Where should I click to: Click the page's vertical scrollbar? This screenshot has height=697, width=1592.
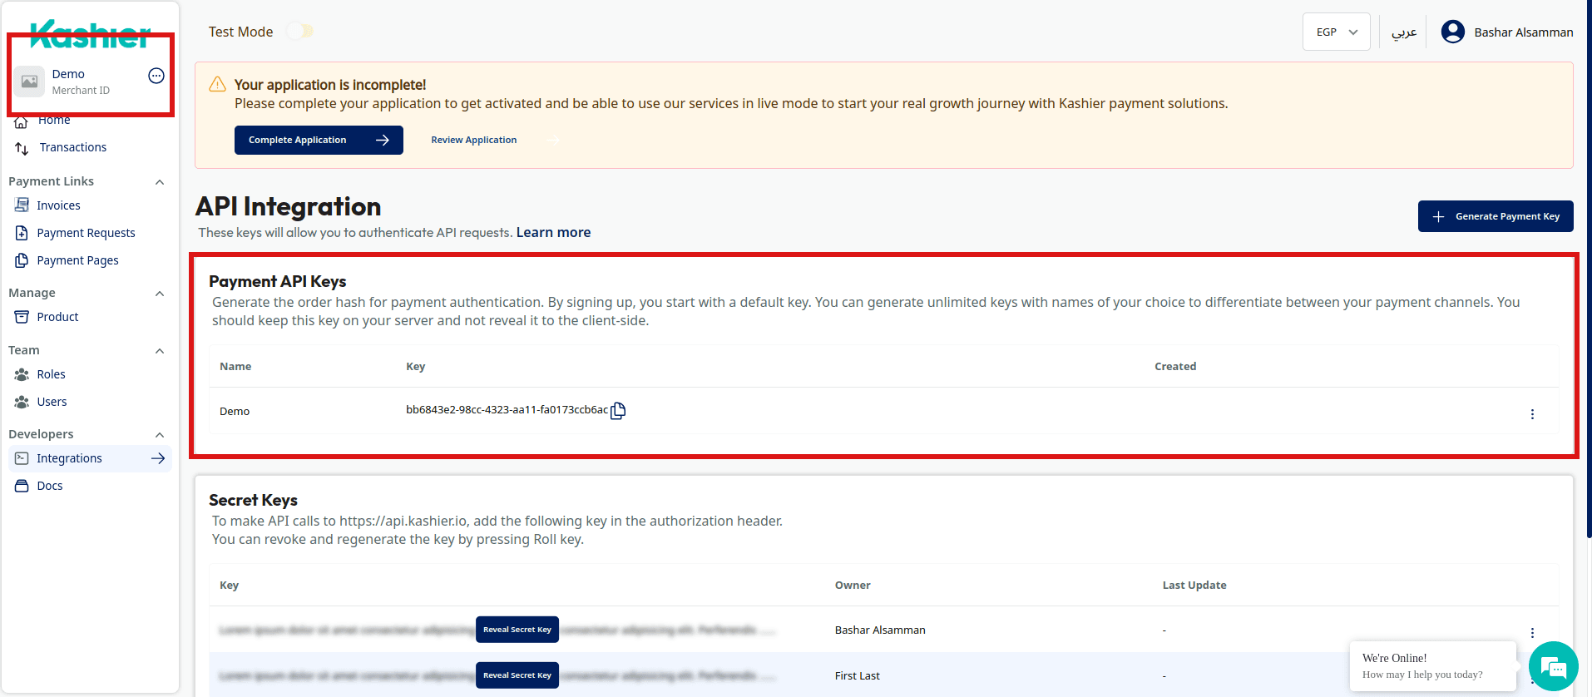pos(1589,270)
